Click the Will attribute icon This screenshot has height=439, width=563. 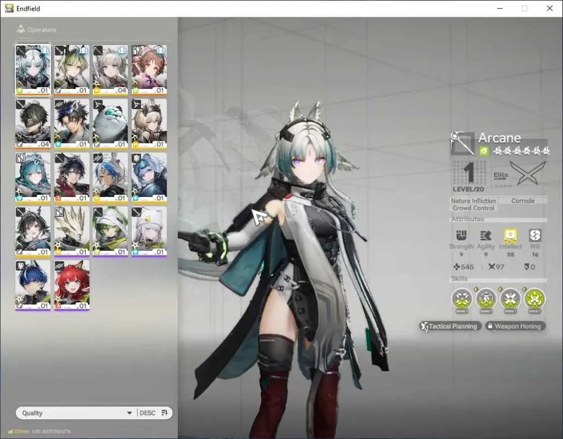[535, 235]
